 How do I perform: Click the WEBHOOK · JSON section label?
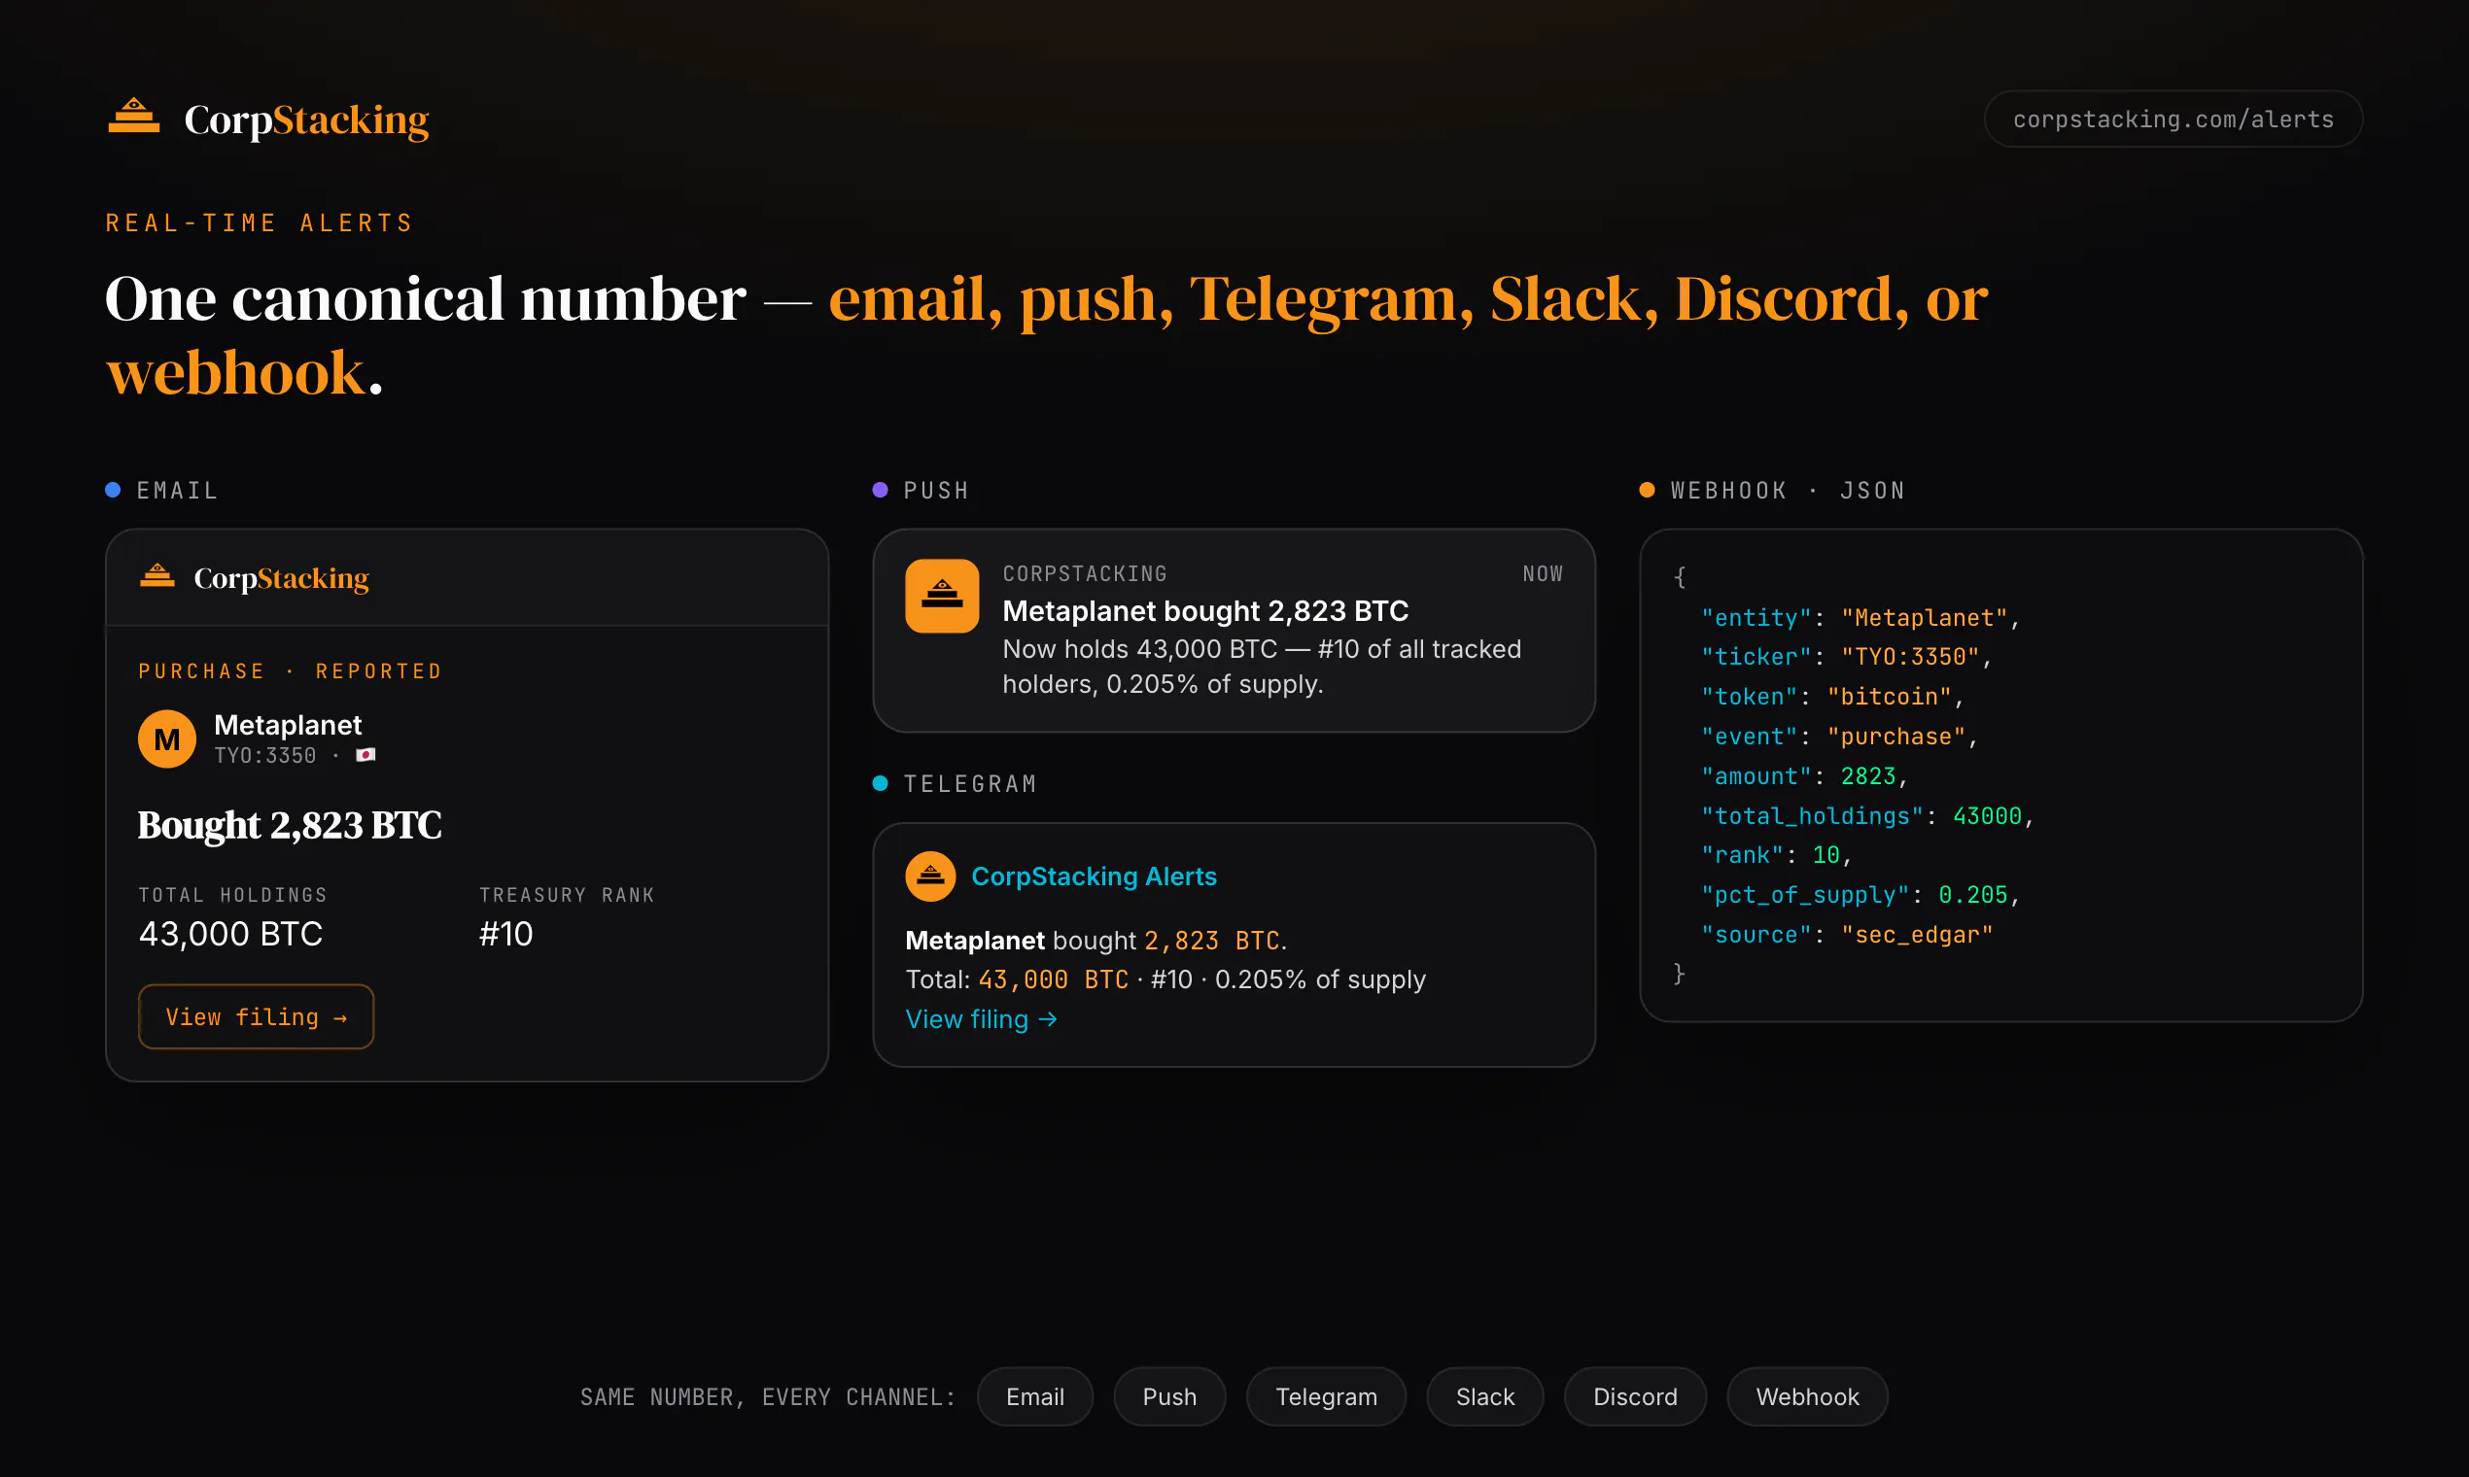pyautogui.click(x=1787, y=491)
